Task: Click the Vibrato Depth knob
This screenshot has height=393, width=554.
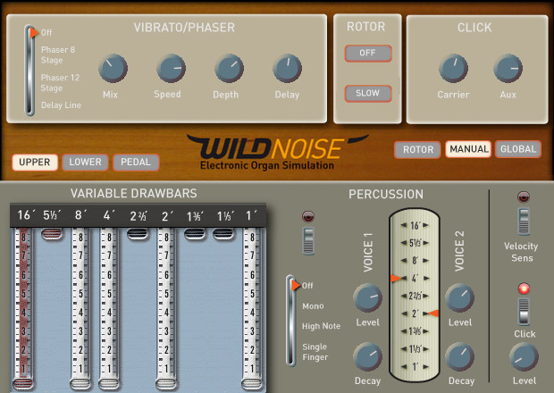Action: (x=229, y=68)
